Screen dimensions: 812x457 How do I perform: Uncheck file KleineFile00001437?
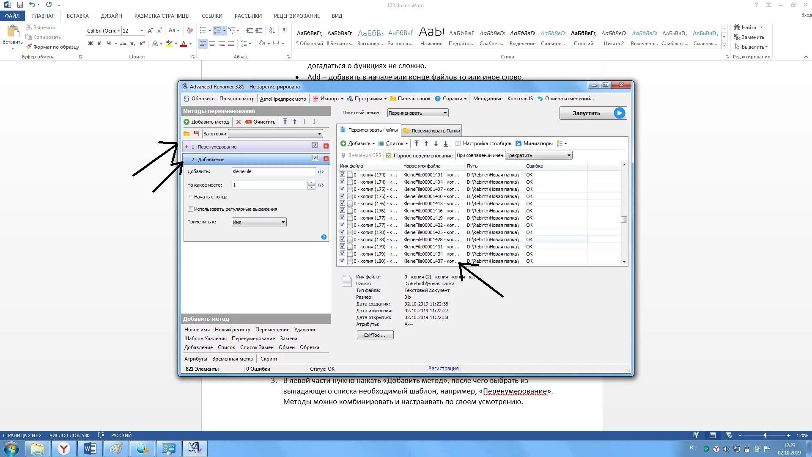tap(342, 261)
